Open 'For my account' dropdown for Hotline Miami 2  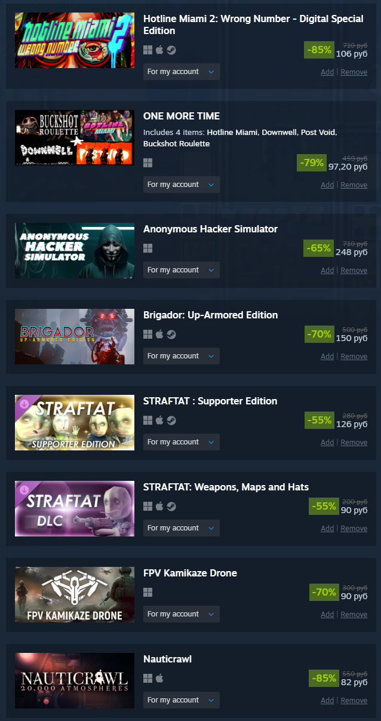[182, 72]
